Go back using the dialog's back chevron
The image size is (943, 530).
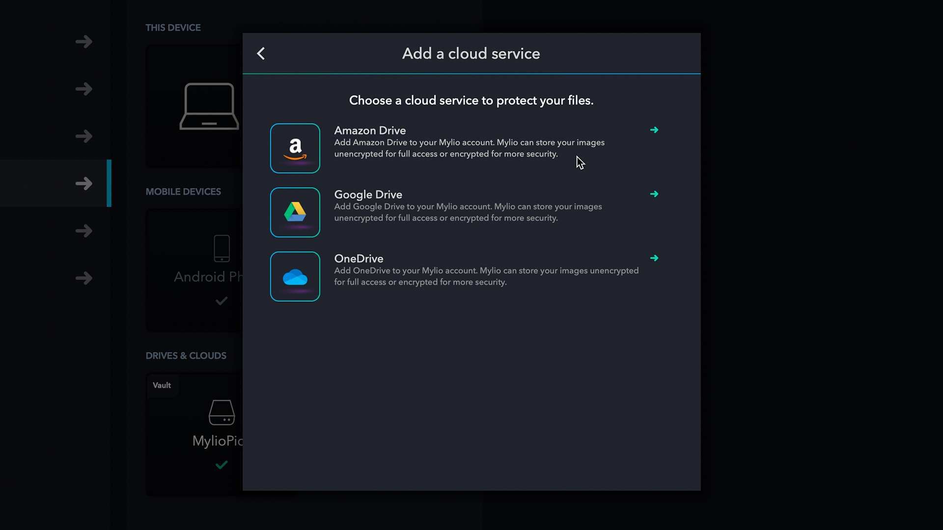tap(261, 53)
